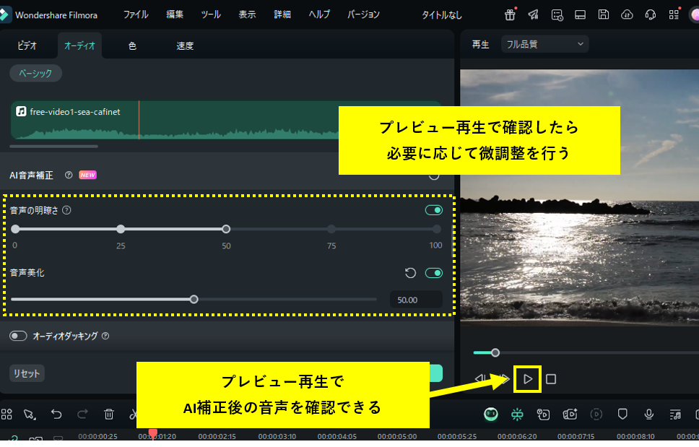Switch to the ビデオ tab
The image size is (699, 447).
coord(27,44)
